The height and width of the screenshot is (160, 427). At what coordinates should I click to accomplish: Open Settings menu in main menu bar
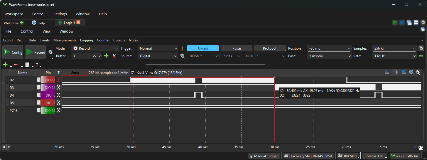click(60, 14)
